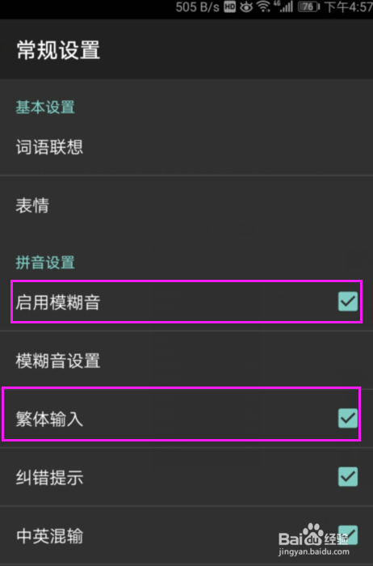Toggle the 纠错提示 checkbox
This screenshot has height=566, width=373.
(348, 476)
